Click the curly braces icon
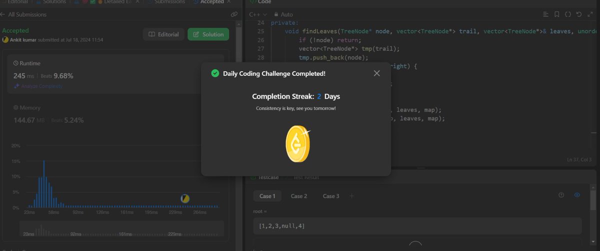 568,15
